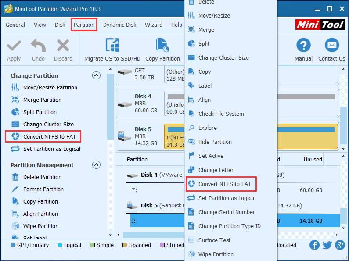Image resolution: width=349 pixels, height=261 pixels.
Task: Choose Hide Partition from dropdown menu
Action: 231,142
